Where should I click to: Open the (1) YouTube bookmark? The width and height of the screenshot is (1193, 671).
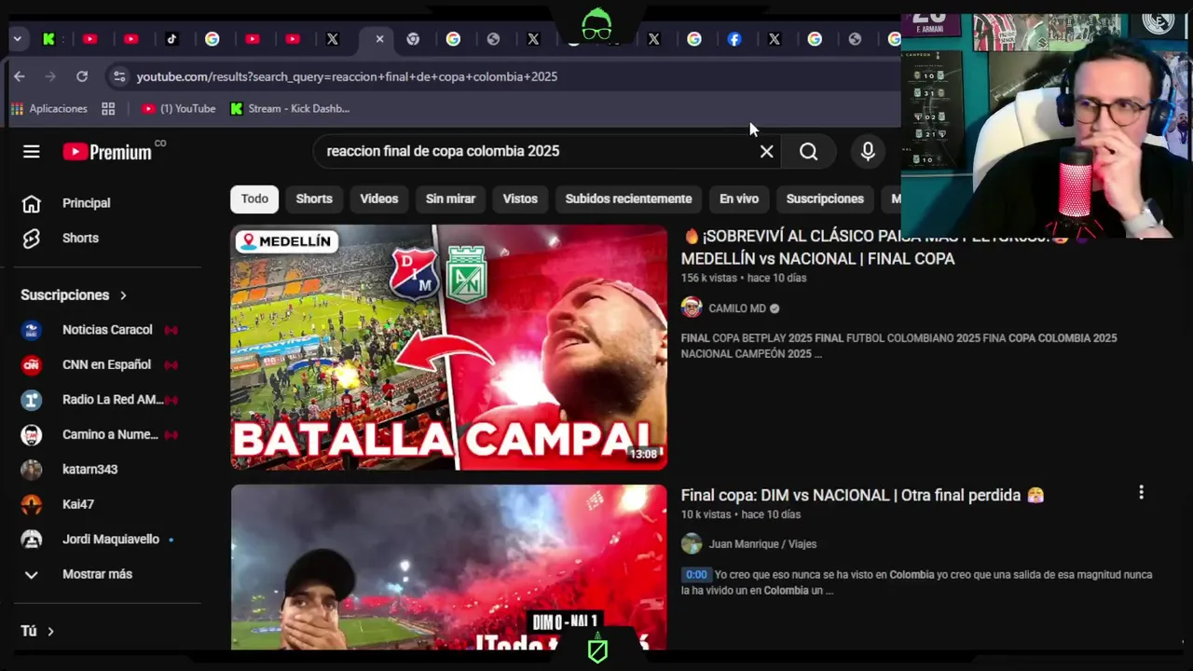(x=178, y=109)
